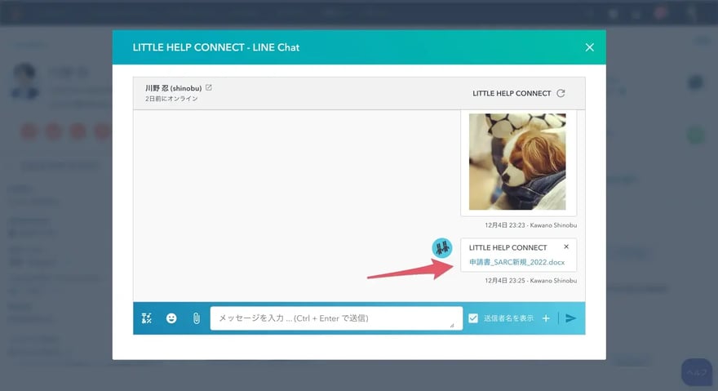Screen dimensions: 718x391
Task: Refresh the LITTLE HELP CONNECT chat
Action: [x=561, y=93]
